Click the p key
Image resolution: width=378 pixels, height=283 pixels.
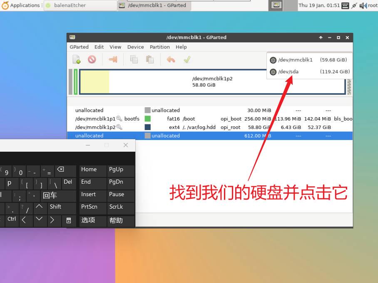click(x=11, y=183)
